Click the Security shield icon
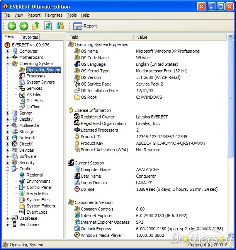The width and height of the screenshot is (236, 250). [x=15, y=163]
